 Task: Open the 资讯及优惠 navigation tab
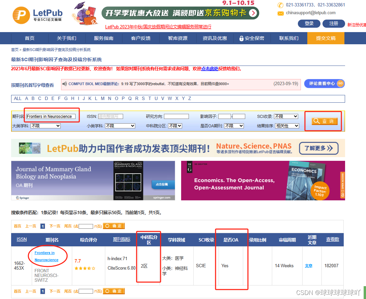point(215,38)
